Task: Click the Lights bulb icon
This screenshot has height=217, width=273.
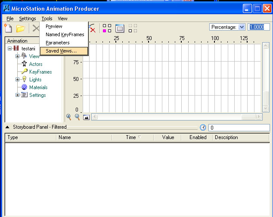Action: [x=25, y=79]
